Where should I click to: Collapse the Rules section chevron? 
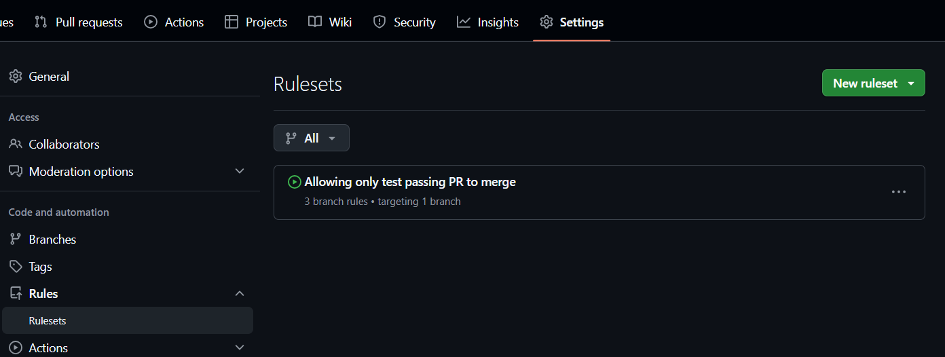coord(240,293)
